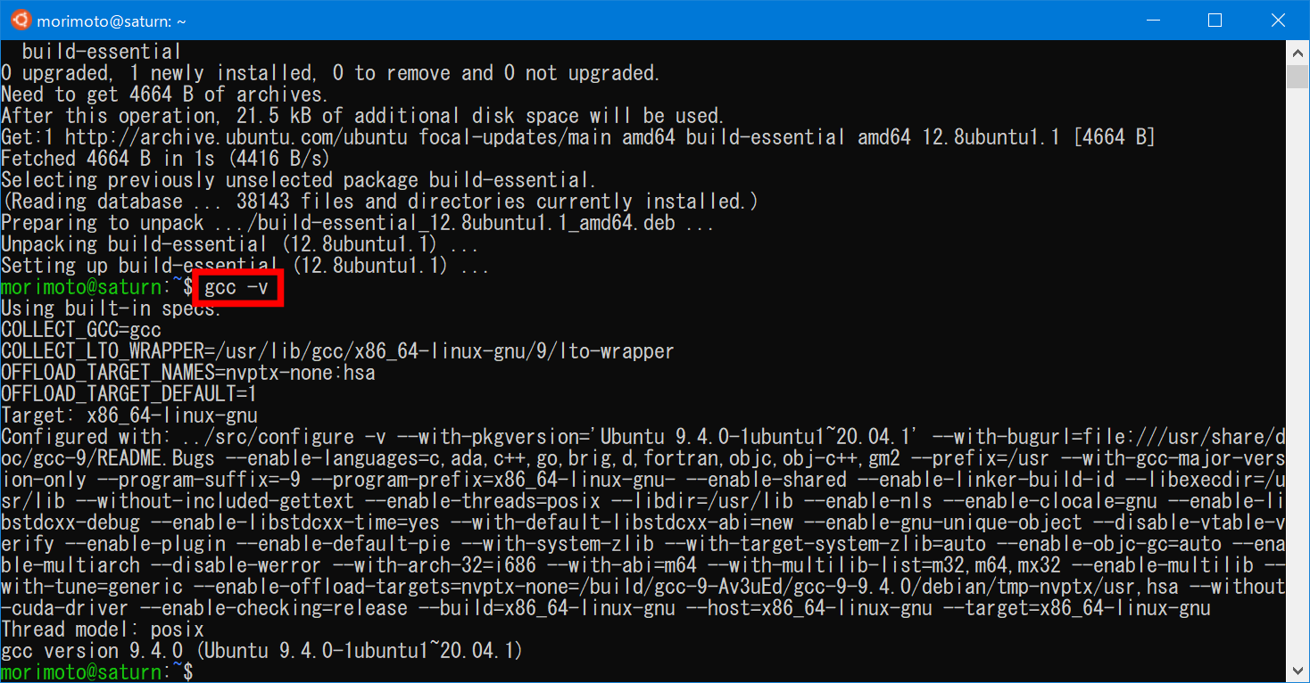The height and width of the screenshot is (683, 1310).
Task: Click the vertical scrollbar thumb
Action: pyautogui.click(x=1298, y=76)
